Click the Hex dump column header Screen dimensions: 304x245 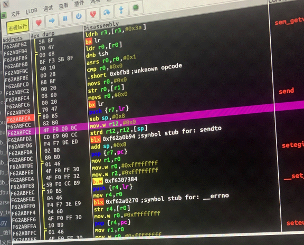click(x=42, y=35)
